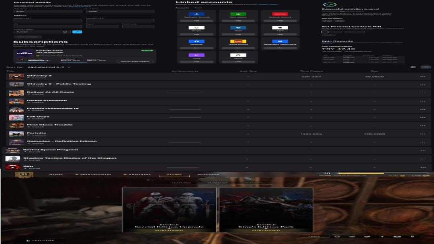Screen dimensions: 434x244
Task: Click the Google logo in Linked accounts
Action: pyautogui.click(x=197, y=28)
